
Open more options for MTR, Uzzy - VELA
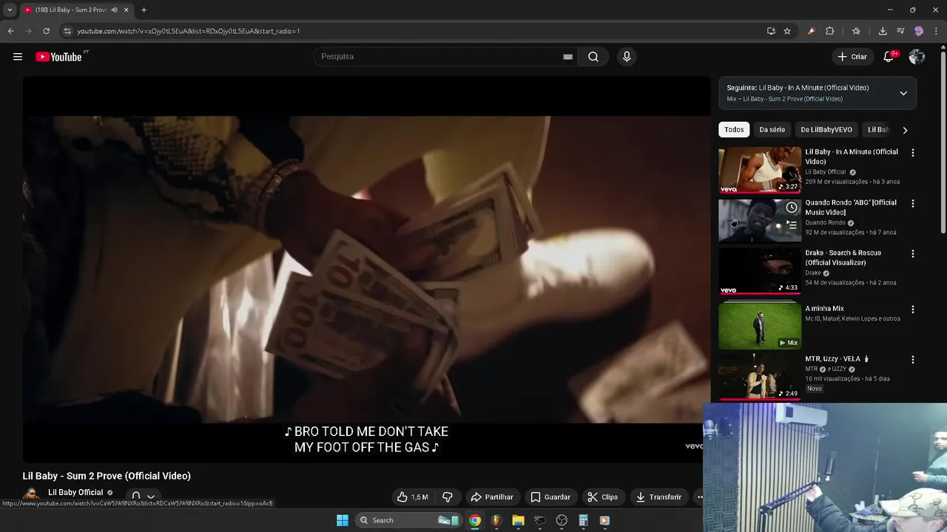912,360
